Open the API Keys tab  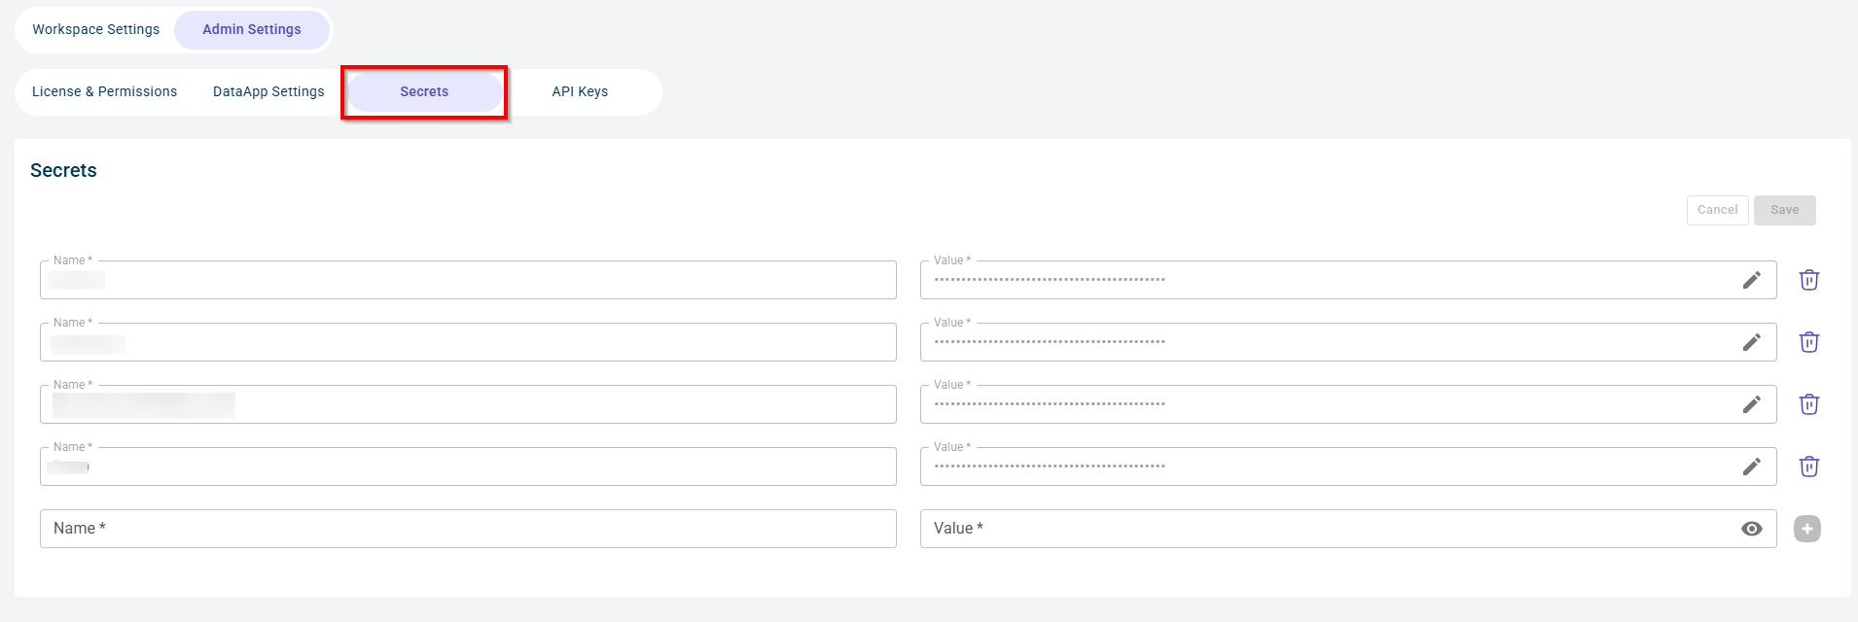pyautogui.click(x=580, y=91)
